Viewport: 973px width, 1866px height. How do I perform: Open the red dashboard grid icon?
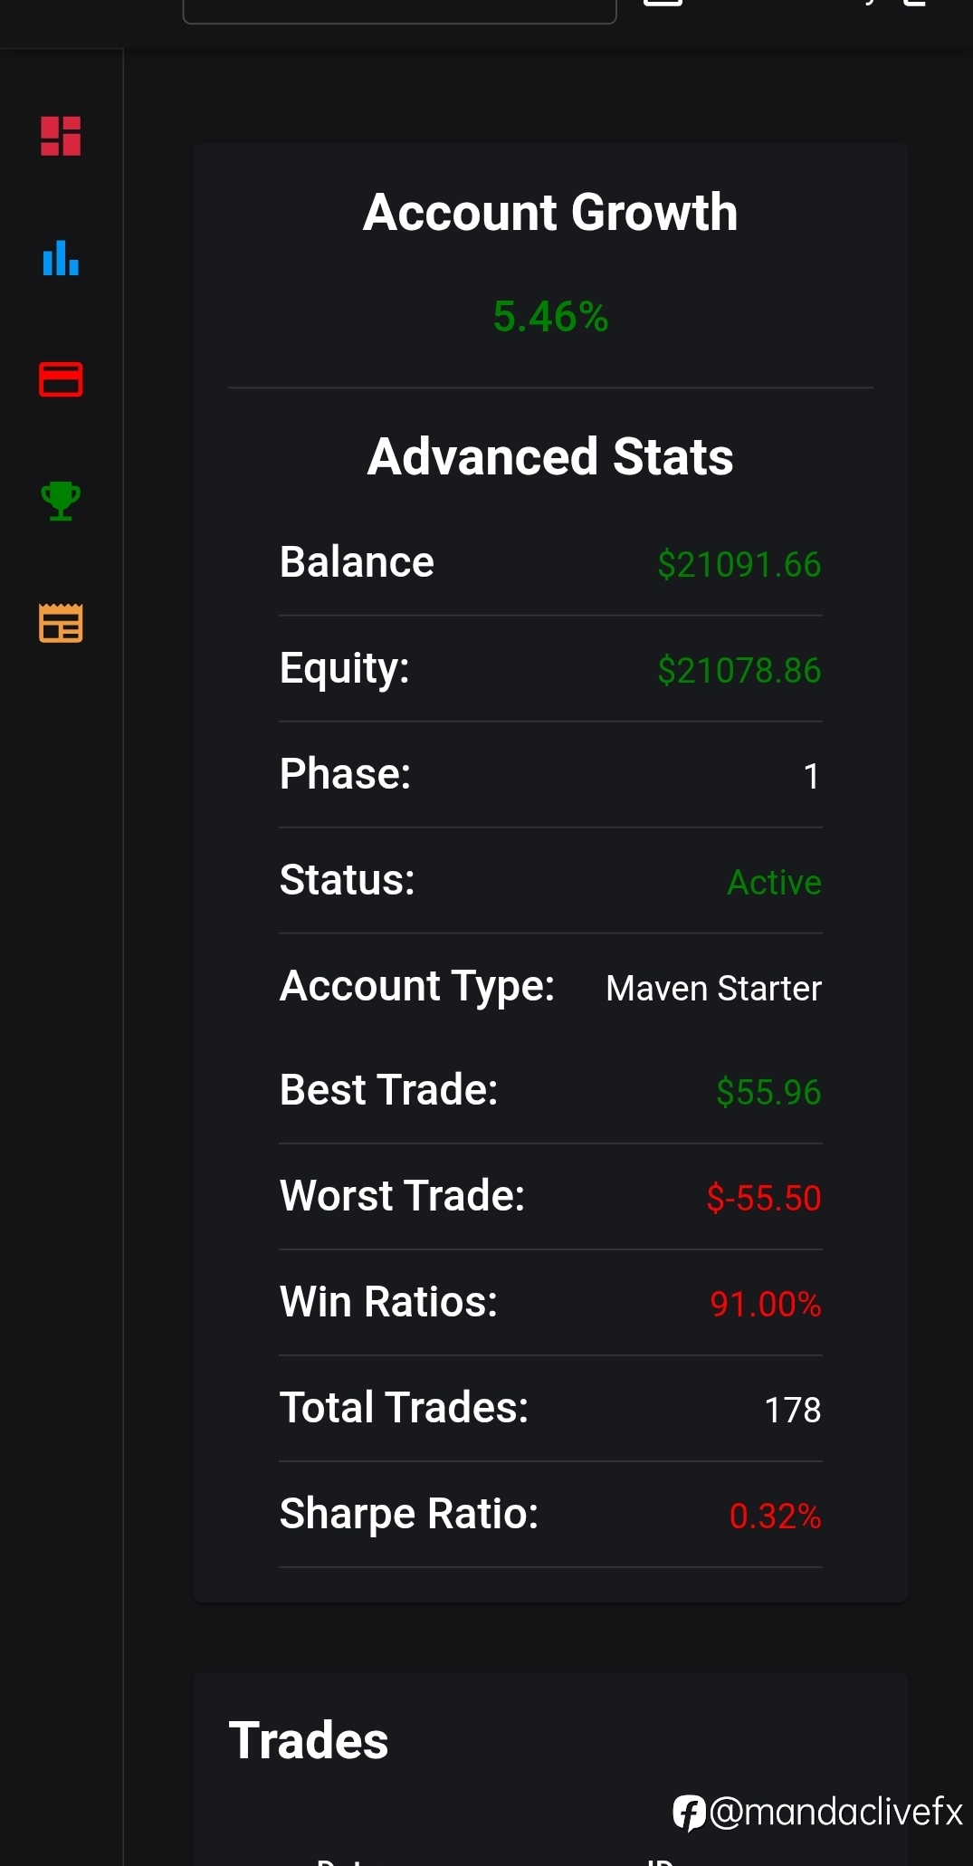coord(61,137)
